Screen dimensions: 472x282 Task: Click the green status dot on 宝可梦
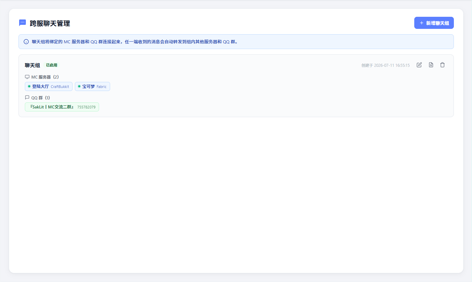coord(79,86)
